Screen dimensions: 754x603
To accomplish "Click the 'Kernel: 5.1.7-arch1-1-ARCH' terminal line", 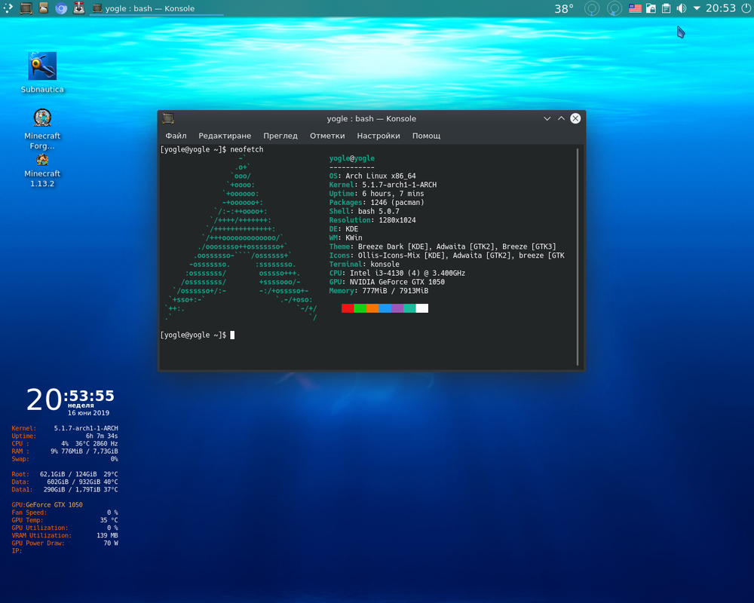I will click(x=383, y=185).
